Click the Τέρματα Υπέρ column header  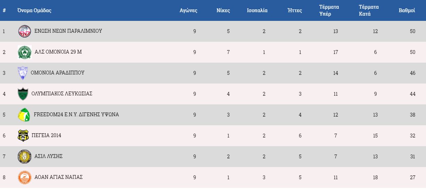pyautogui.click(x=329, y=10)
